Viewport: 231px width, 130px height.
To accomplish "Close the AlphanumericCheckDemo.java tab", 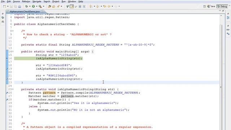I will click(42, 11).
